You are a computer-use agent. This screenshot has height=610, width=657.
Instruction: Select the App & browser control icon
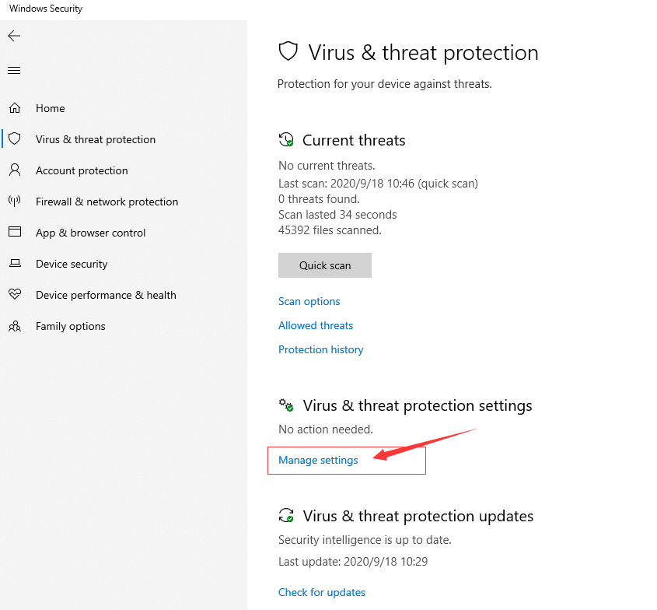(x=15, y=232)
